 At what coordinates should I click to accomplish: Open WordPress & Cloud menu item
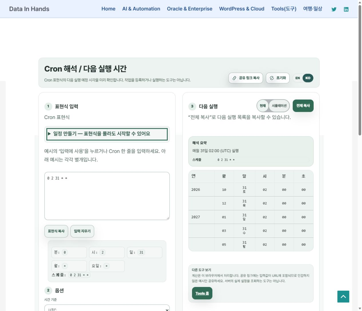click(242, 9)
